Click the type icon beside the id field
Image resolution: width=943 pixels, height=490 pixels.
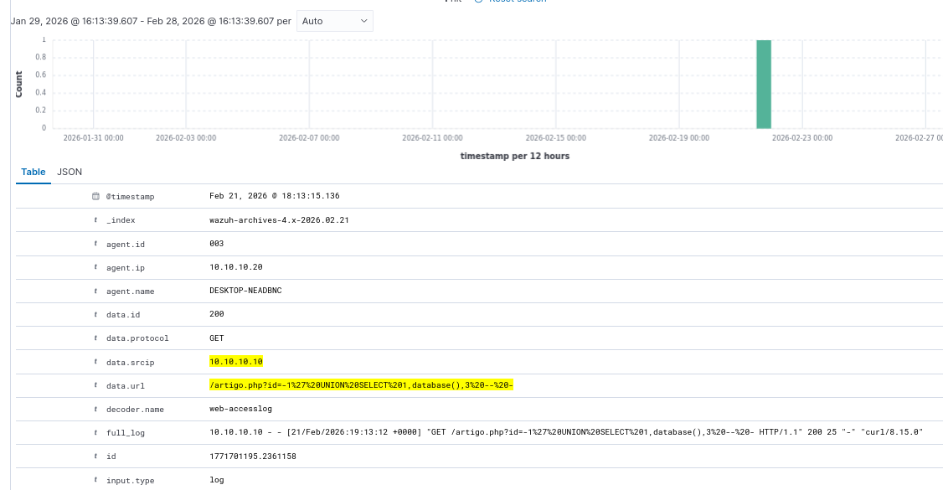click(95, 456)
